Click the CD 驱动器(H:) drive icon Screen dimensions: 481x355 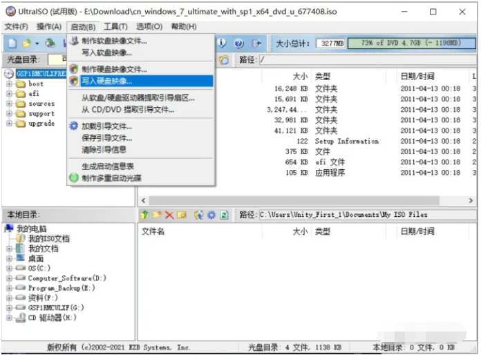21,318
